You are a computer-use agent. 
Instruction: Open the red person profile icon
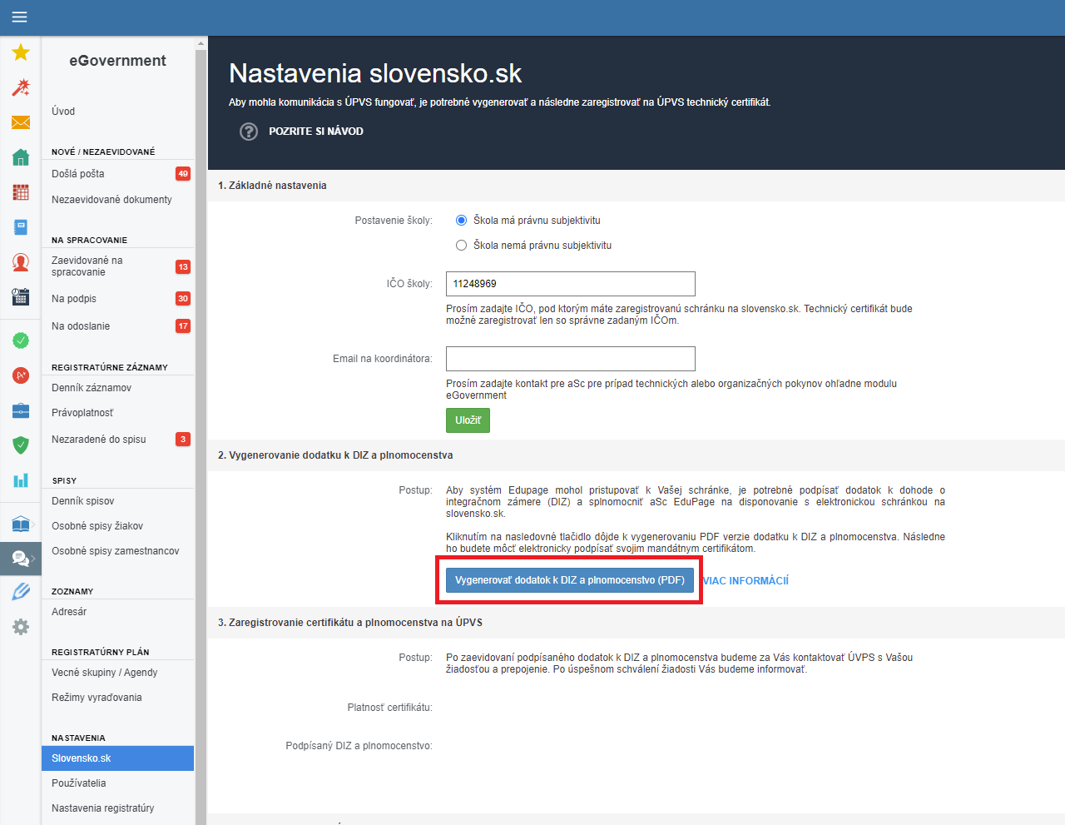tap(21, 262)
